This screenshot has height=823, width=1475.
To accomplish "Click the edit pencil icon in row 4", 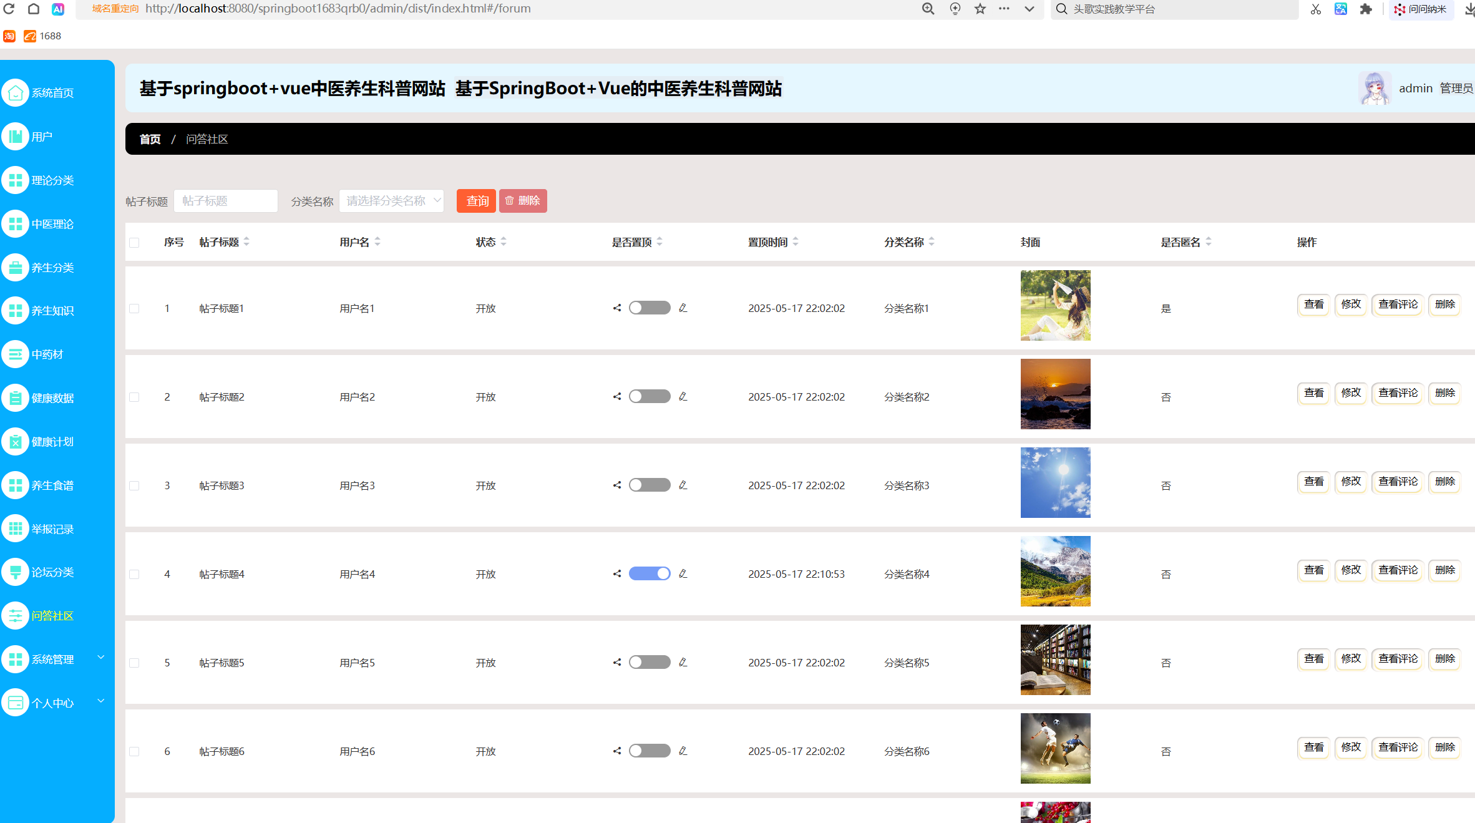I will tap(683, 573).
